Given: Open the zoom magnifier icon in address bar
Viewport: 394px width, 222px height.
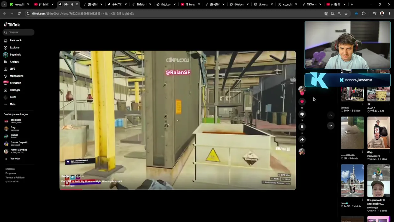Looking at the screenshot, I should click(x=339, y=14).
